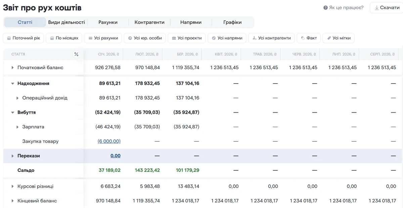This screenshot has height=208, width=403.
Task: Switch to the Види діяльності tab
Action: point(66,22)
